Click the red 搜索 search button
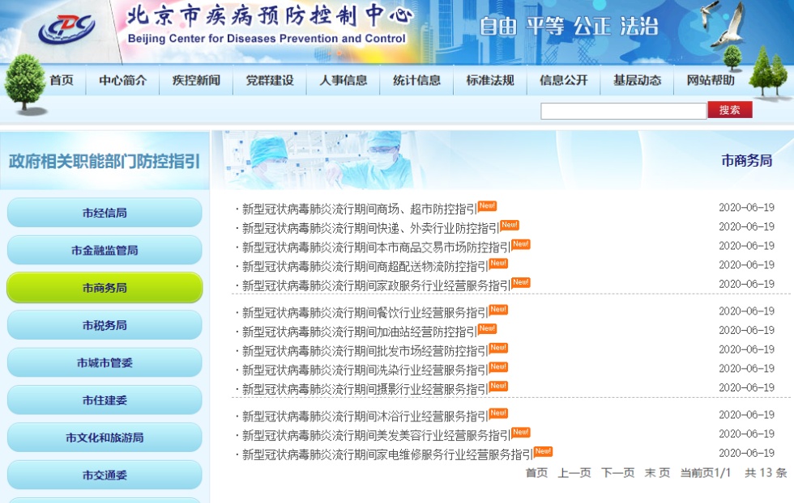Screen dimensions: 794x503 pos(728,108)
